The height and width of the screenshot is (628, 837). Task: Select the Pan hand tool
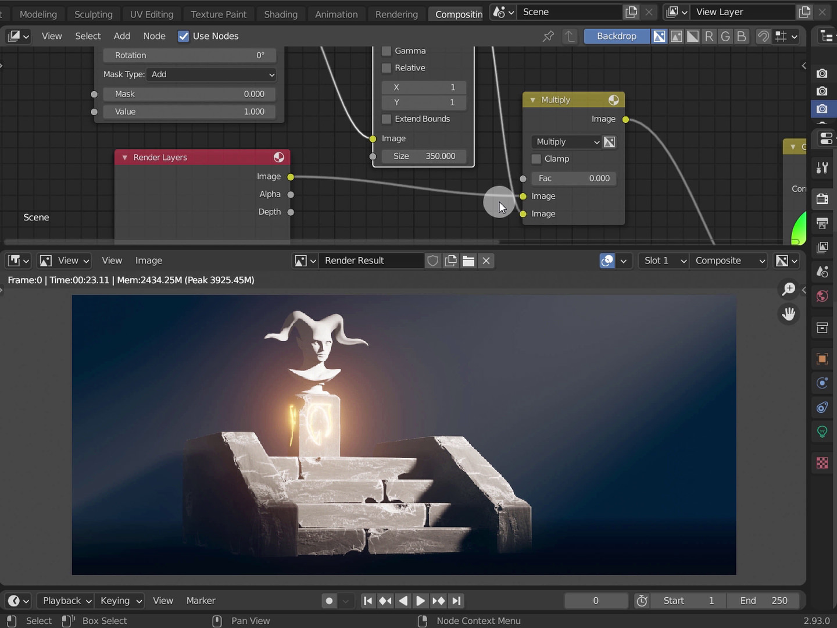point(789,314)
